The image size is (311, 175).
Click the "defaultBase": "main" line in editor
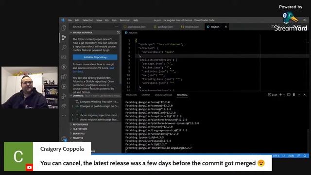(x=157, y=52)
